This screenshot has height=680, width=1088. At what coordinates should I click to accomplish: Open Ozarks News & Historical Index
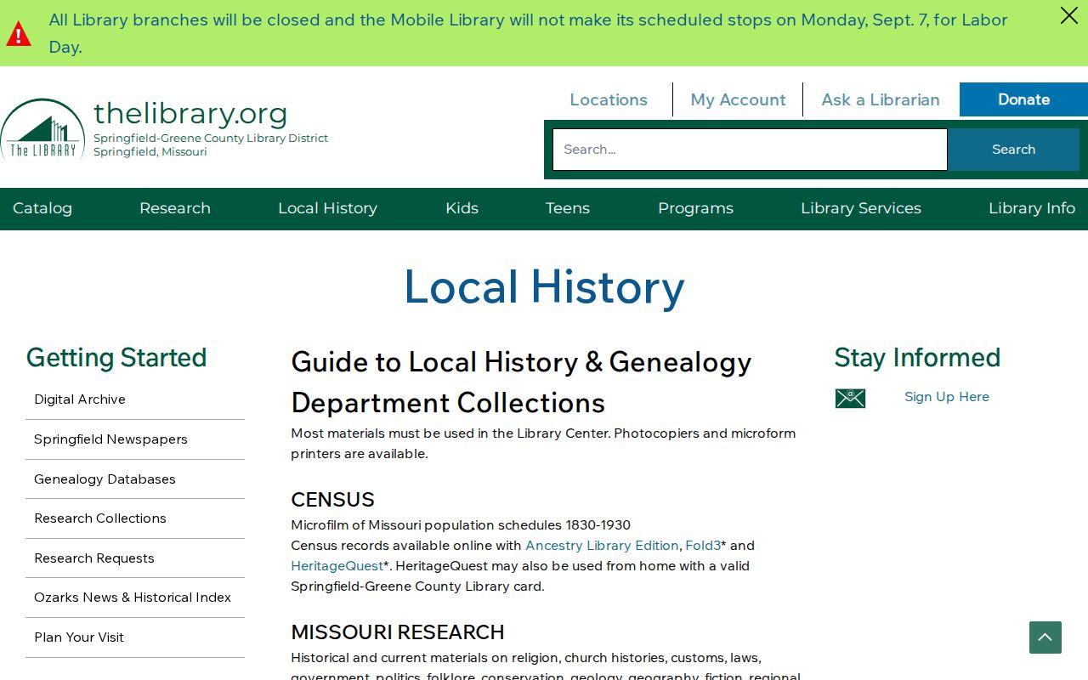click(135, 598)
